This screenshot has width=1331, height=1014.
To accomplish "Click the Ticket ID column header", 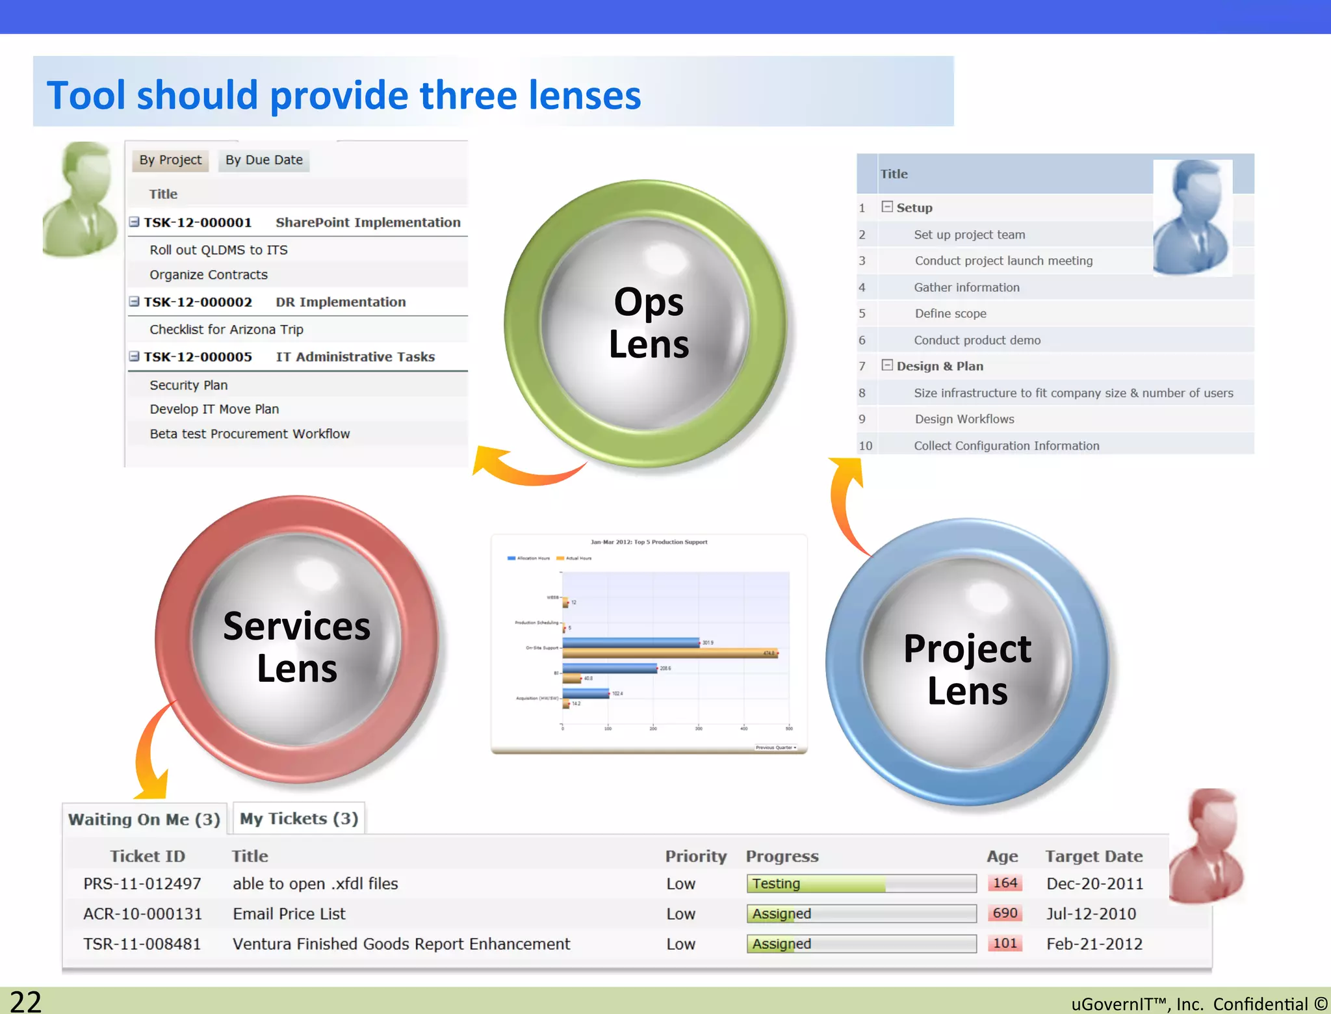I will (148, 856).
